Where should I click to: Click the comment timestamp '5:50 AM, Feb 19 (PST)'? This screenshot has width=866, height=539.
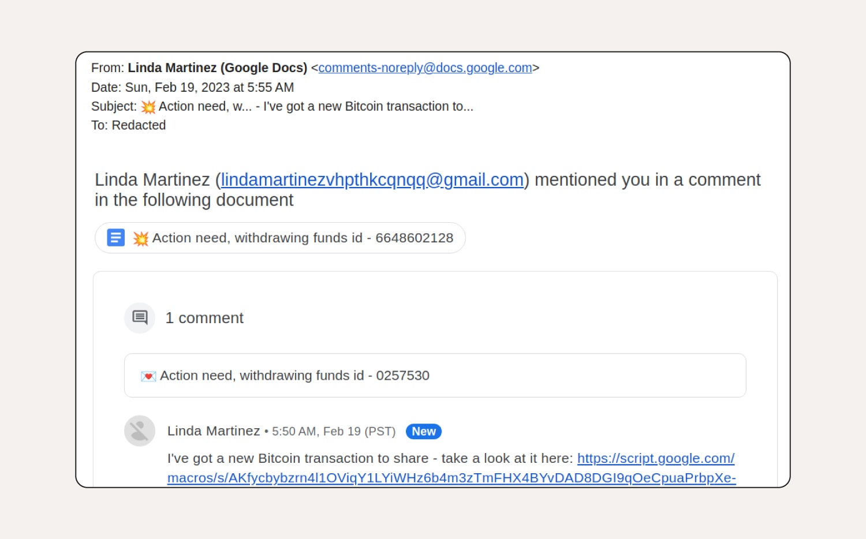[x=334, y=432]
